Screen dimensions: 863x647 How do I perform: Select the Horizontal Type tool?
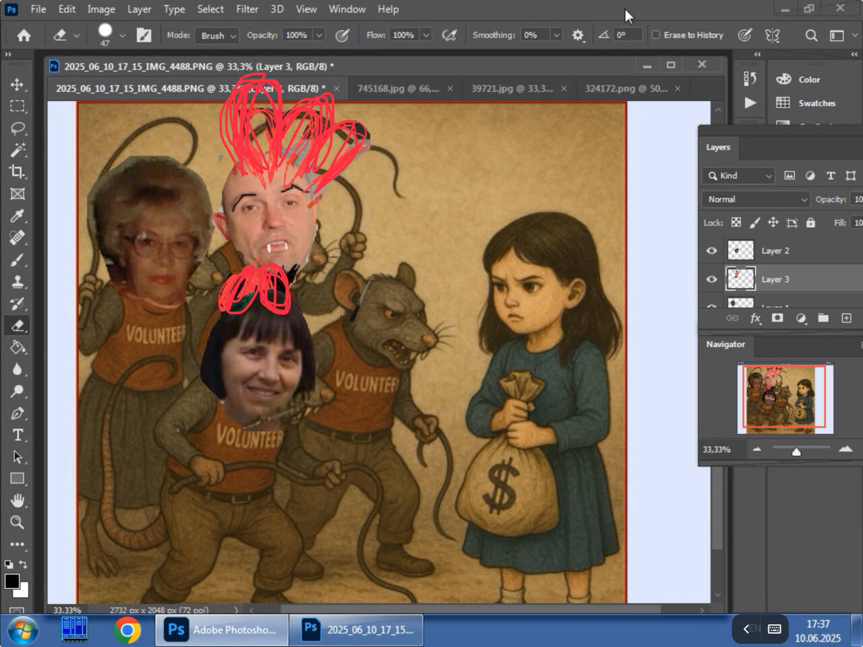click(x=18, y=435)
